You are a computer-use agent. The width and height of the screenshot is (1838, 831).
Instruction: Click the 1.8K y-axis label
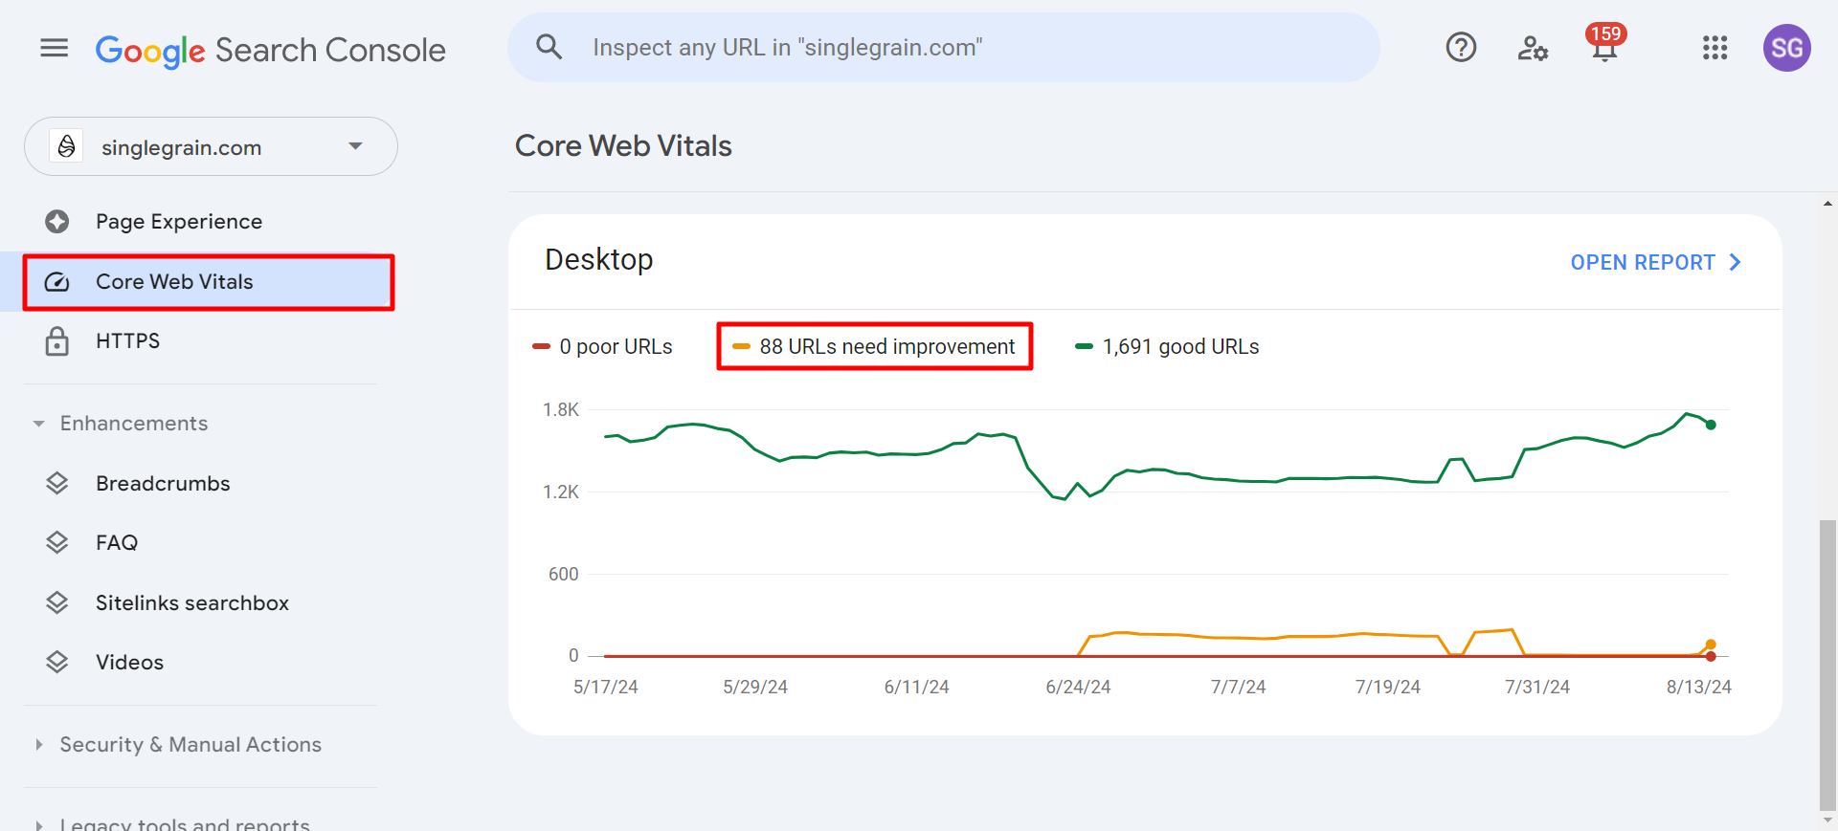[x=561, y=409]
